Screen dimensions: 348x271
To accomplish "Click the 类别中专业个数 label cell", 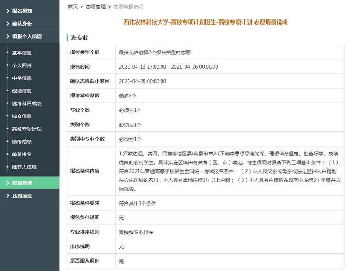I will click(91, 139).
